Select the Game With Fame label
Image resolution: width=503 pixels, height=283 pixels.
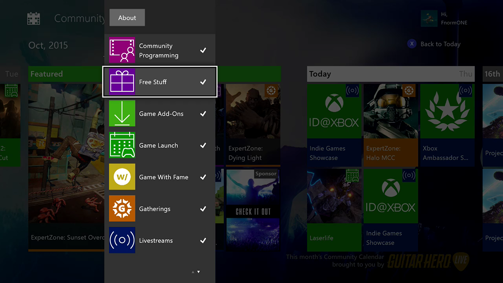(163, 177)
